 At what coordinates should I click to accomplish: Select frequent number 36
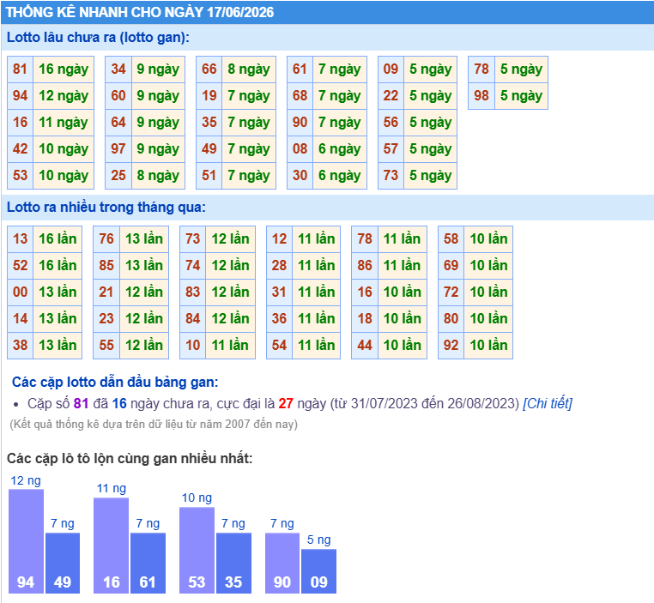(x=280, y=319)
